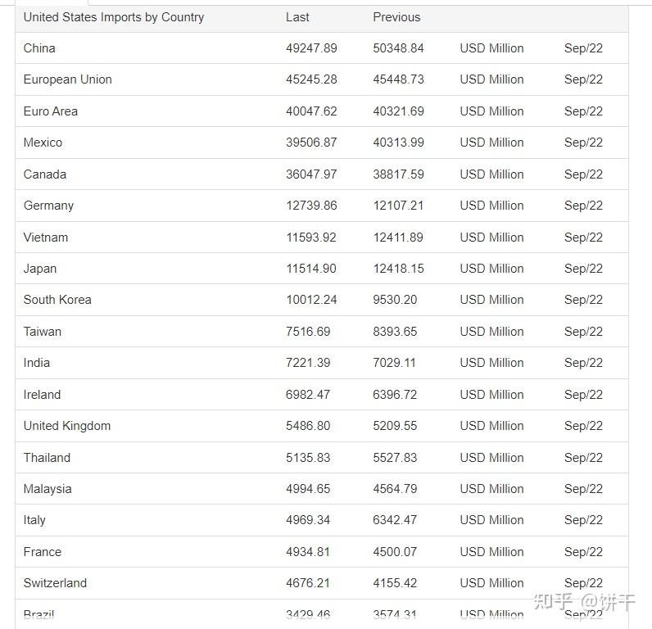Open the China country link
This screenshot has height=629, width=652.
point(39,48)
